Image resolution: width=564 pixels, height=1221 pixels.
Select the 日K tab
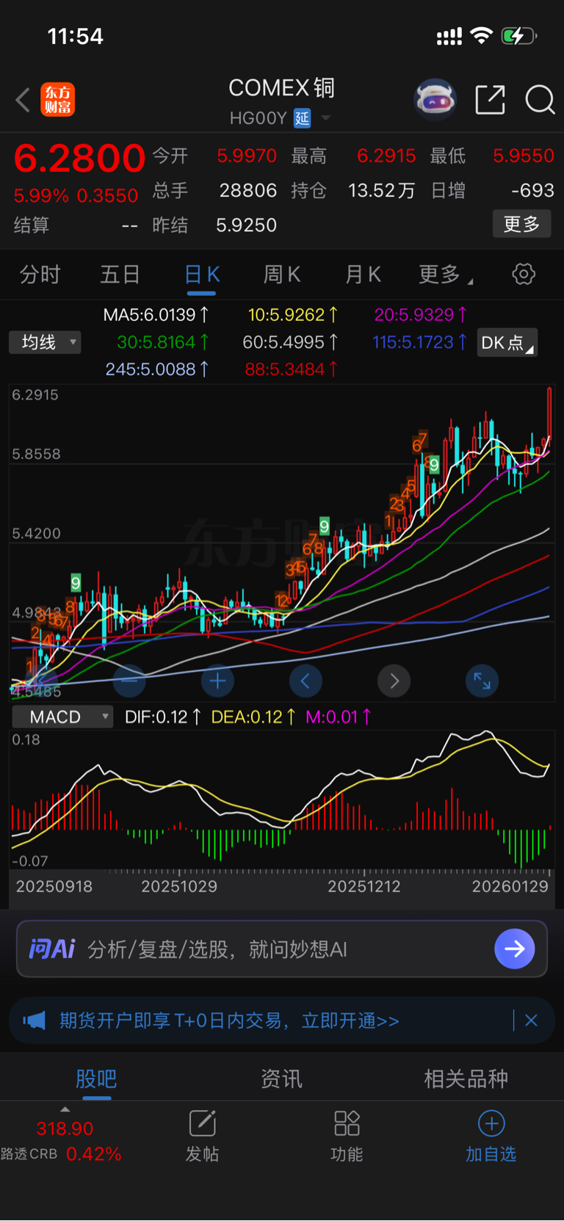tap(202, 275)
